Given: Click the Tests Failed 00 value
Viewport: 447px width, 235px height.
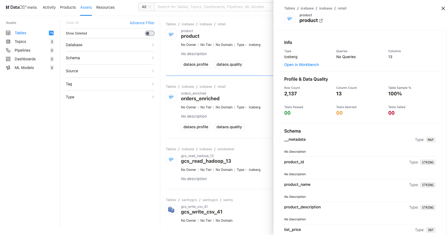Looking at the screenshot, I should (391, 113).
